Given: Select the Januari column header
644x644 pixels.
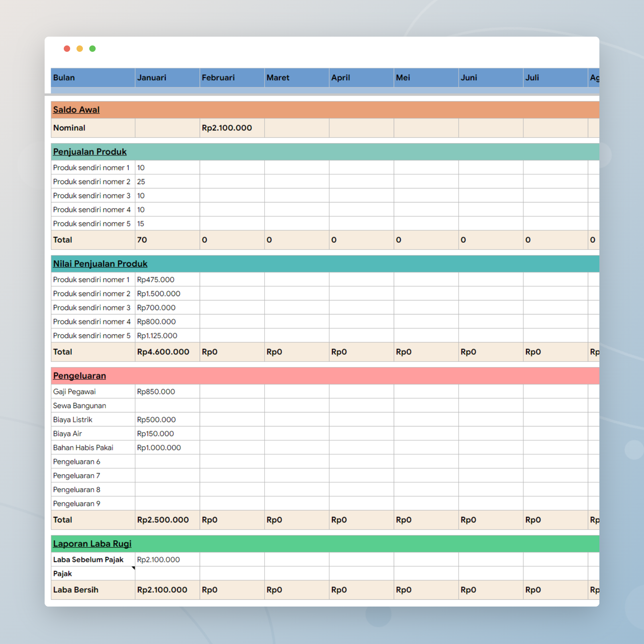Looking at the screenshot, I should pyautogui.click(x=167, y=78).
